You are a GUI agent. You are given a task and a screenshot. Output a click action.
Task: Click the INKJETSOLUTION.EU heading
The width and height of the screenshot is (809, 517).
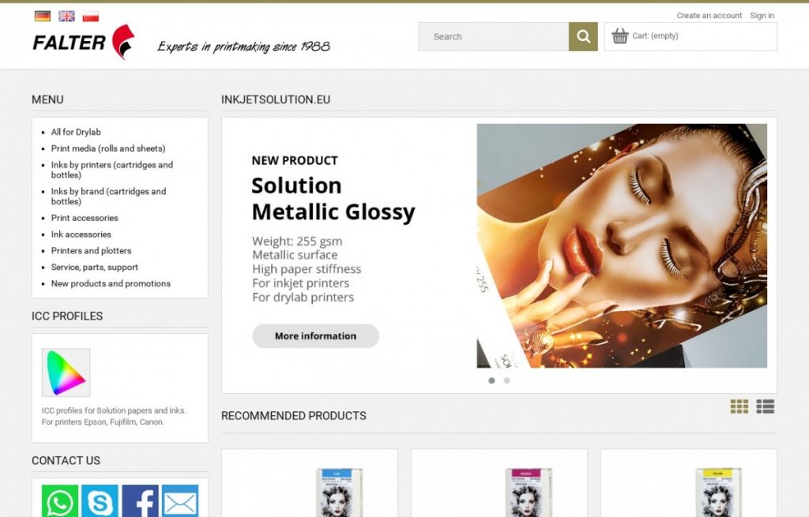pyautogui.click(x=276, y=99)
